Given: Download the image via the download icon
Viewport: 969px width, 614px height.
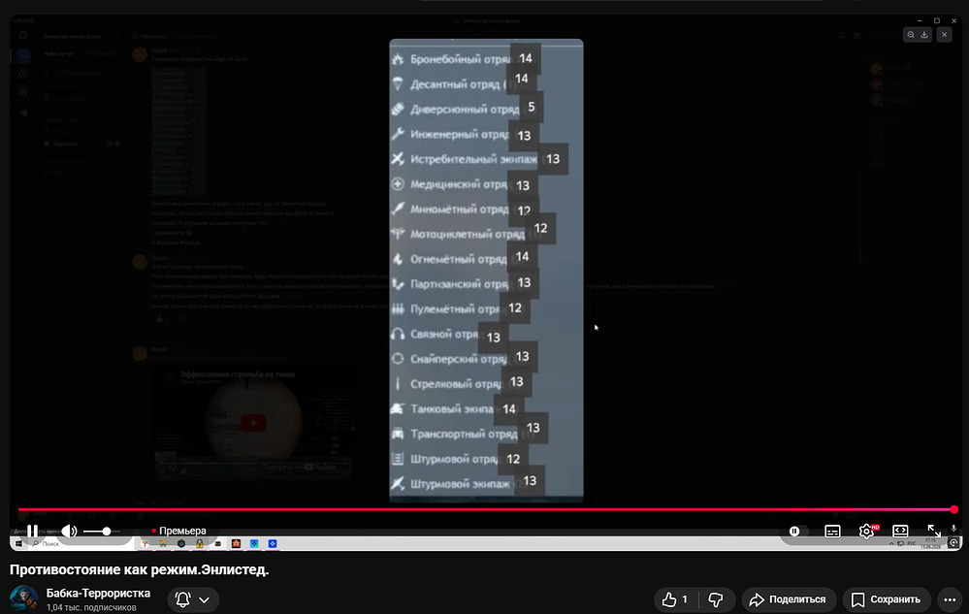Looking at the screenshot, I should click(924, 35).
